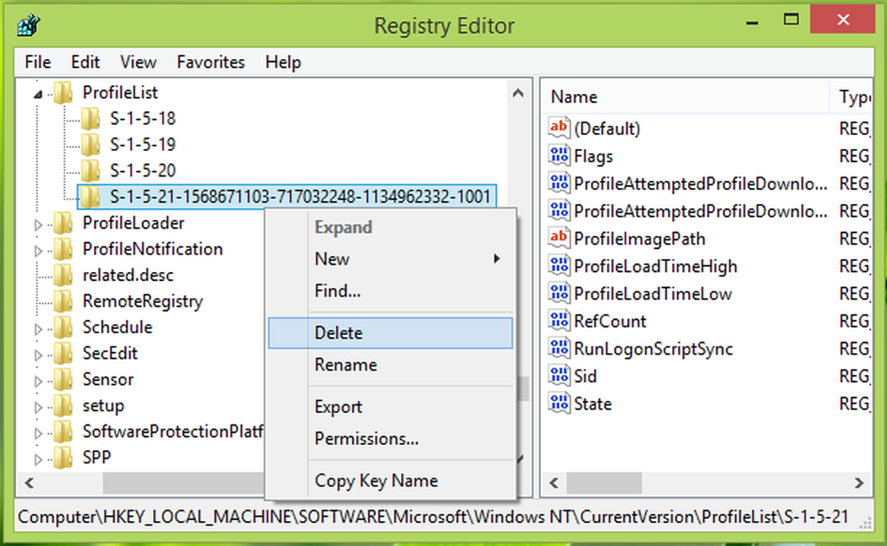Open the View menu
Viewport: 887px width, 546px height.
(138, 62)
